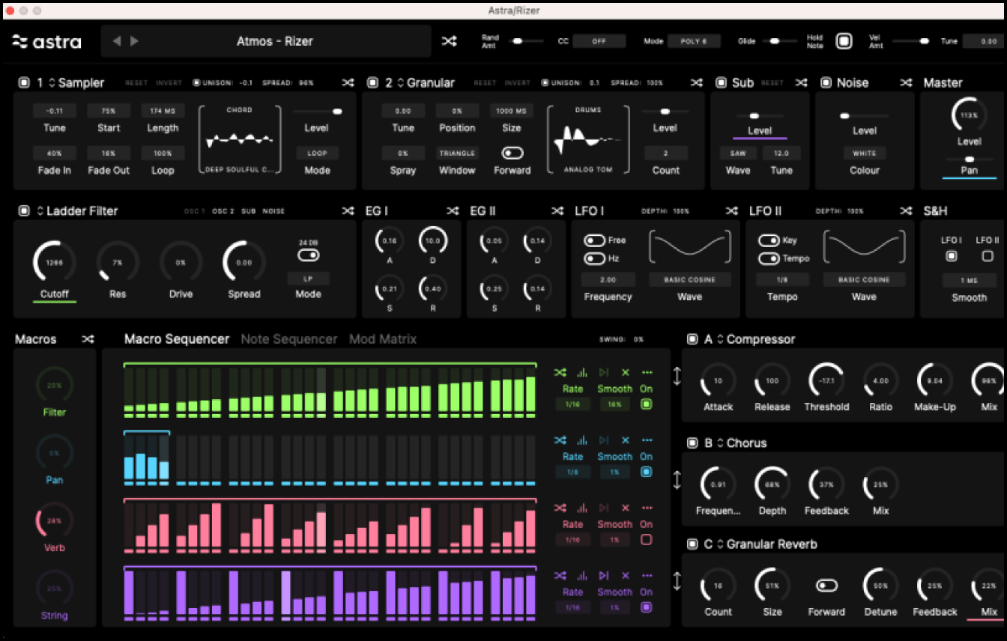Toggle the Granular Forward direction switch
Image resolution: width=1007 pixels, height=641 pixels.
[x=512, y=153]
